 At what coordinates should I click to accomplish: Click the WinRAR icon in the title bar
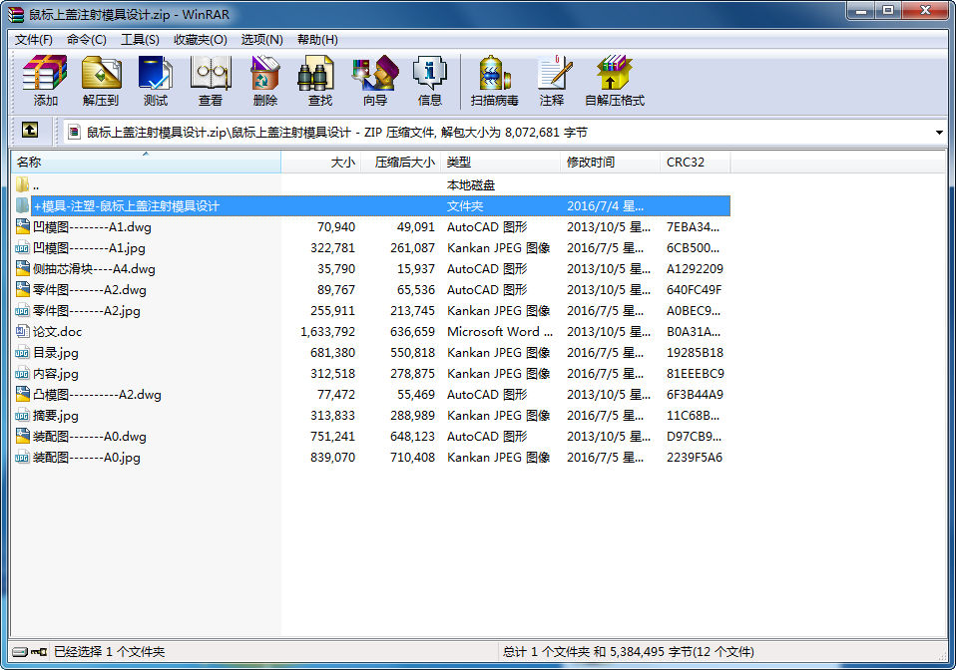(x=16, y=15)
